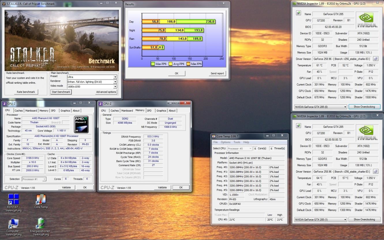This screenshot has height=240, width=384.
Task: Switch to About tab in left CPU-Z window
Action: click(76, 110)
